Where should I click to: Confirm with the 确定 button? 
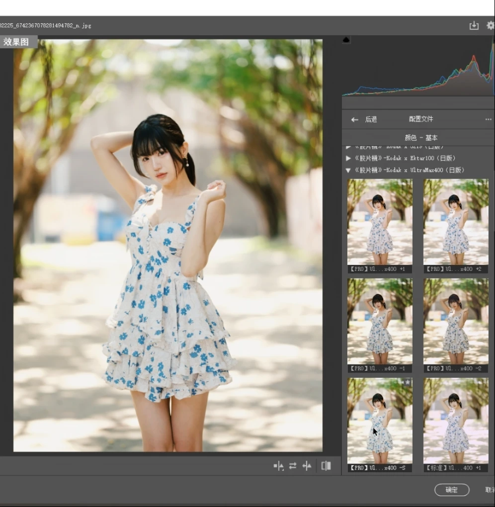452,490
